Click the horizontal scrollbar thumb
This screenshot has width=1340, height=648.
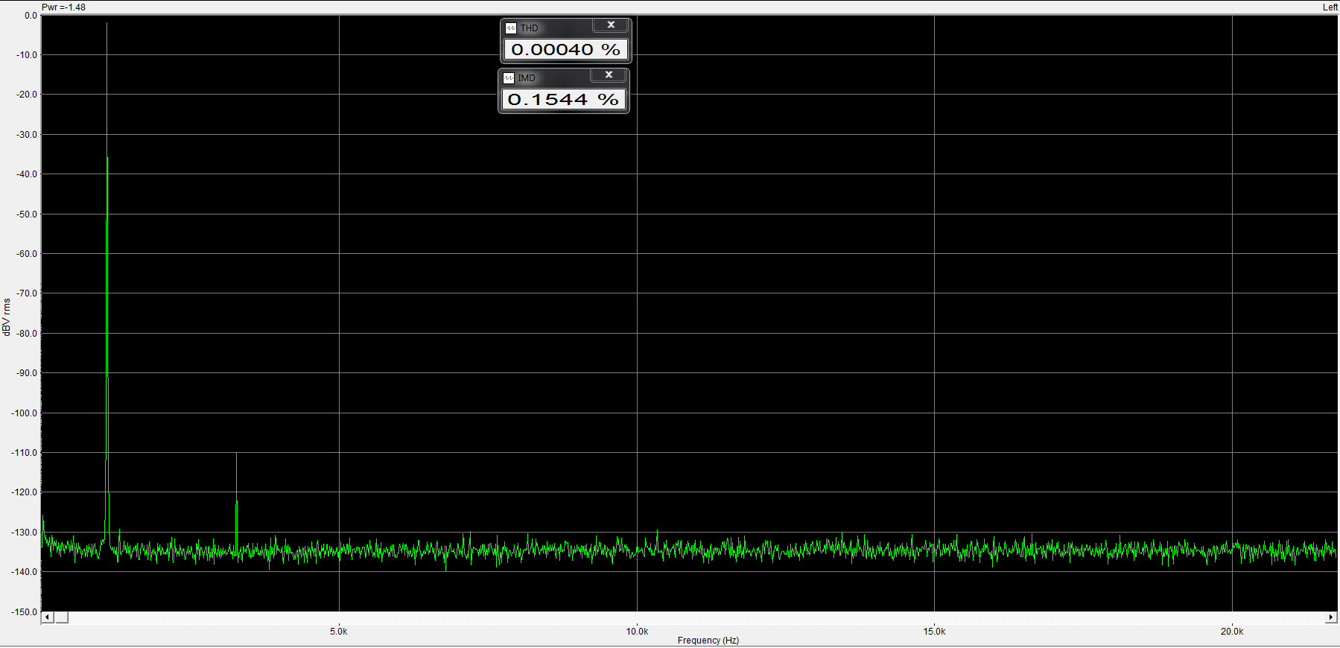[62, 617]
